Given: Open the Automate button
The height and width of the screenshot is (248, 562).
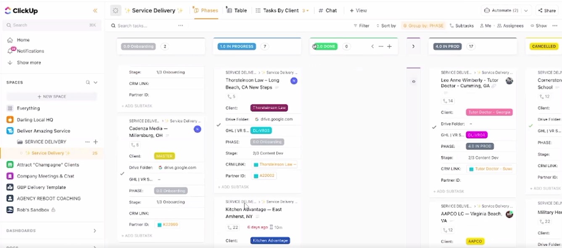Looking at the screenshot, I should coord(501,10).
